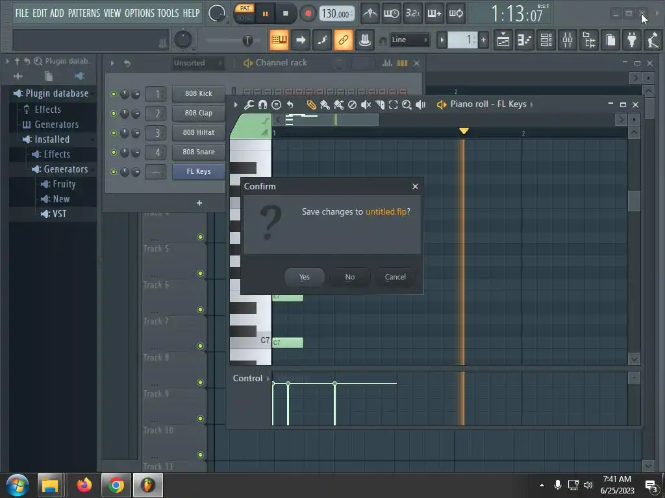Select the 808 Snare channel button

[199, 152]
